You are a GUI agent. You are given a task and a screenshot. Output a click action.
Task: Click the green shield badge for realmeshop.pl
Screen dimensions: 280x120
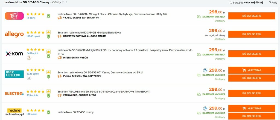(48, 112)
